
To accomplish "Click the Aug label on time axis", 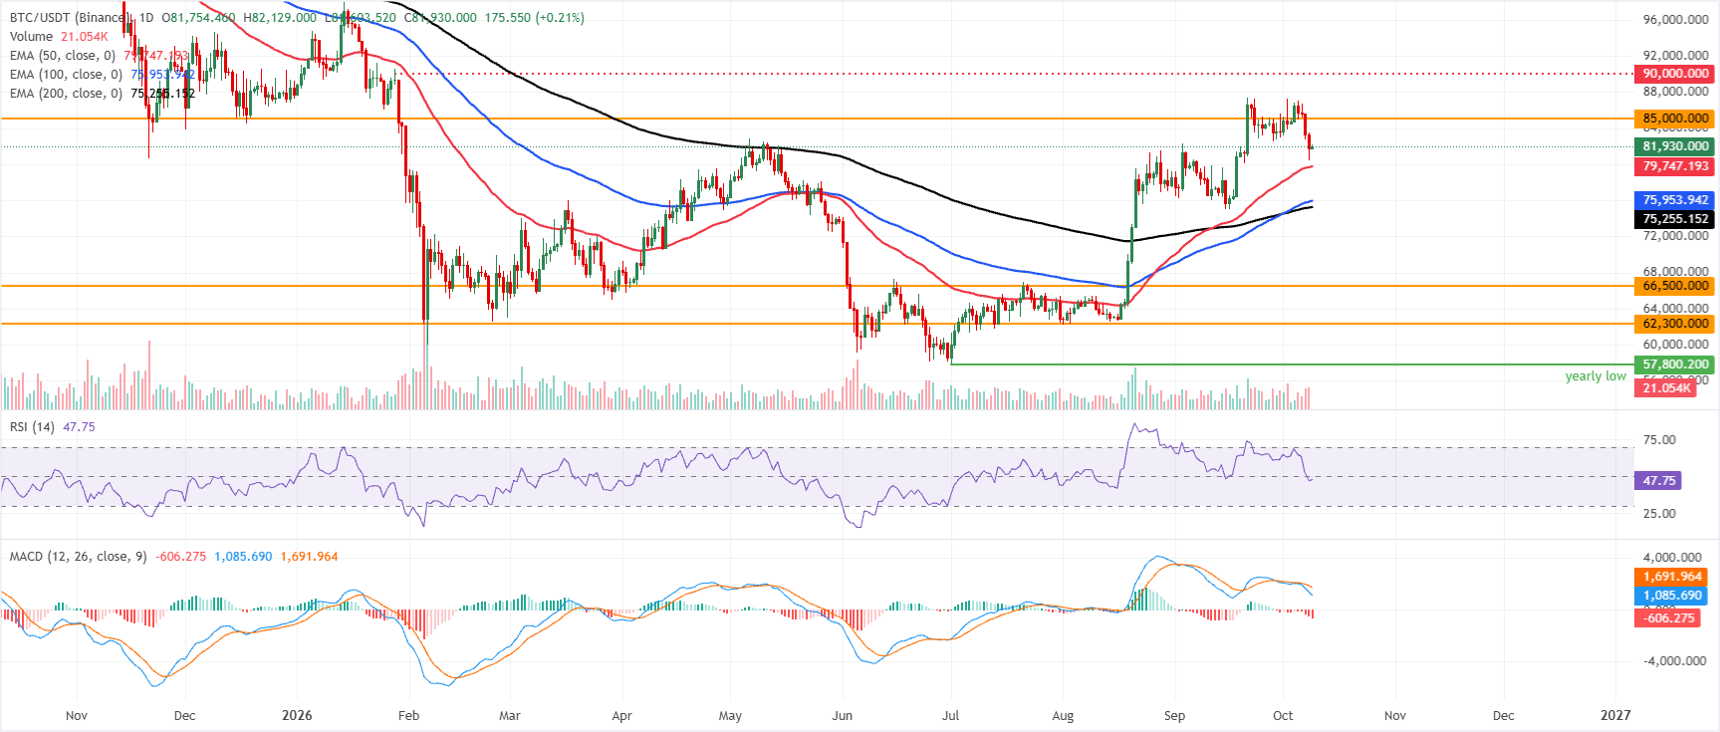I will coord(1063,715).
